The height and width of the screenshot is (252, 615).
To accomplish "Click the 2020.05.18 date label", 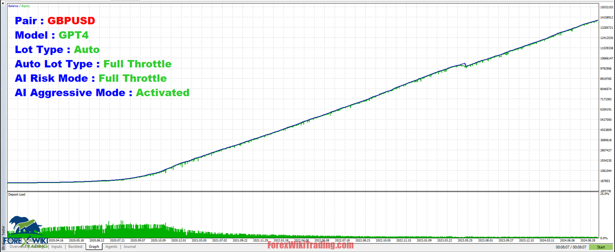I will (76, 240).
